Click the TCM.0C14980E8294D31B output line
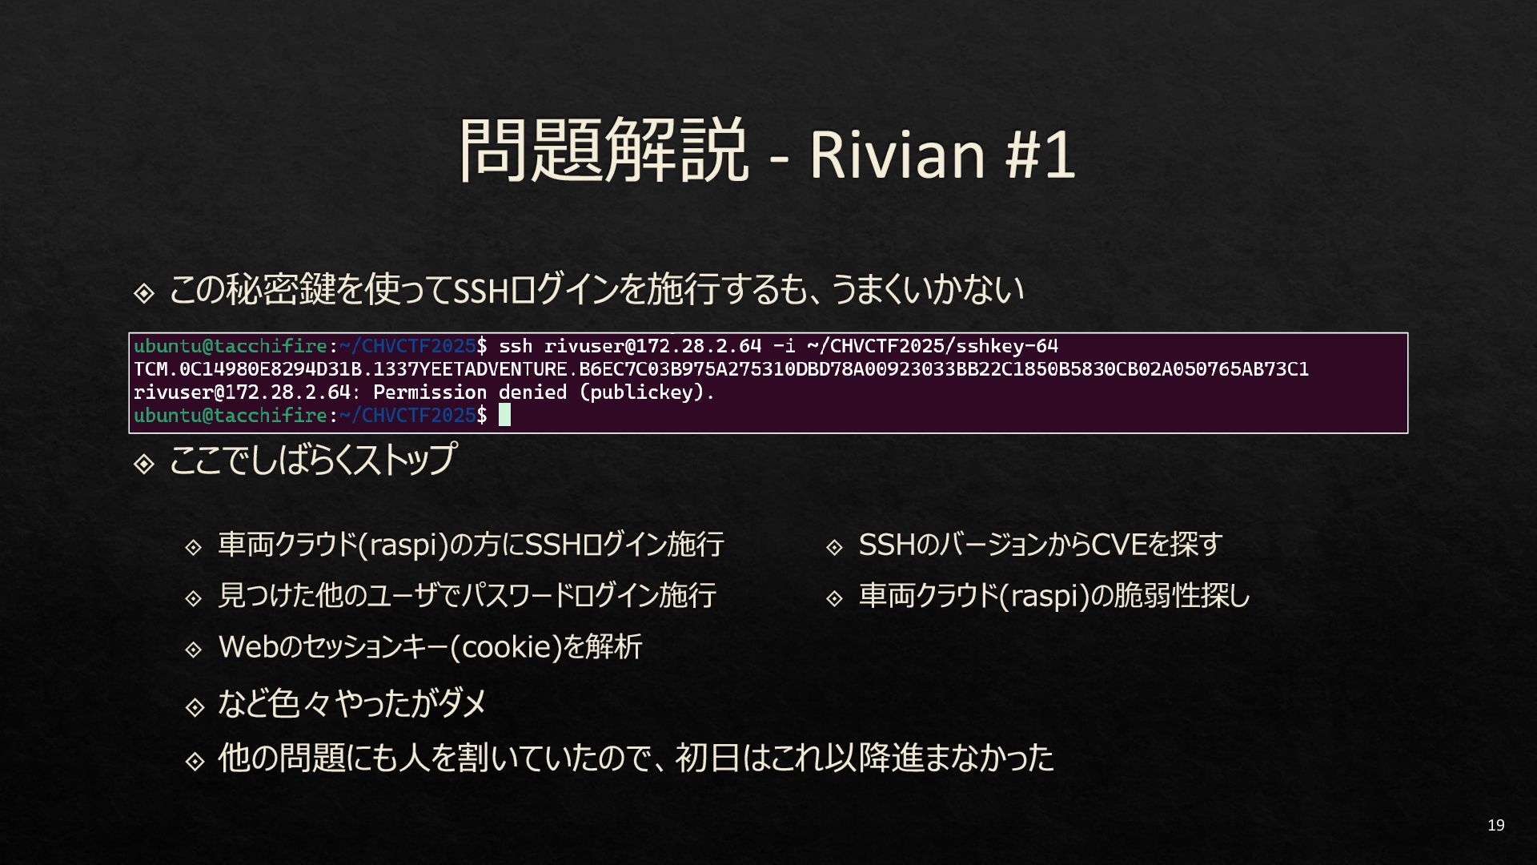 [720, 369]
